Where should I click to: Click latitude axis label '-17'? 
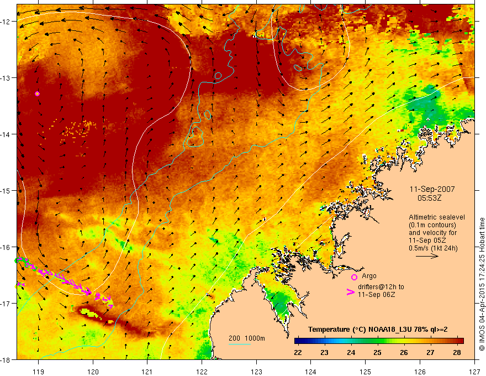6,304
